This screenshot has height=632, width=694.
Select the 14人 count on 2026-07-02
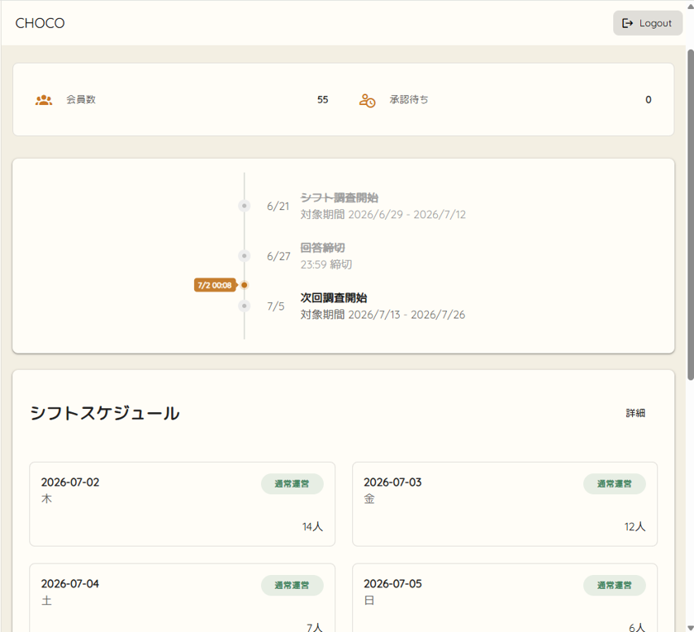[x=313, y=527]
